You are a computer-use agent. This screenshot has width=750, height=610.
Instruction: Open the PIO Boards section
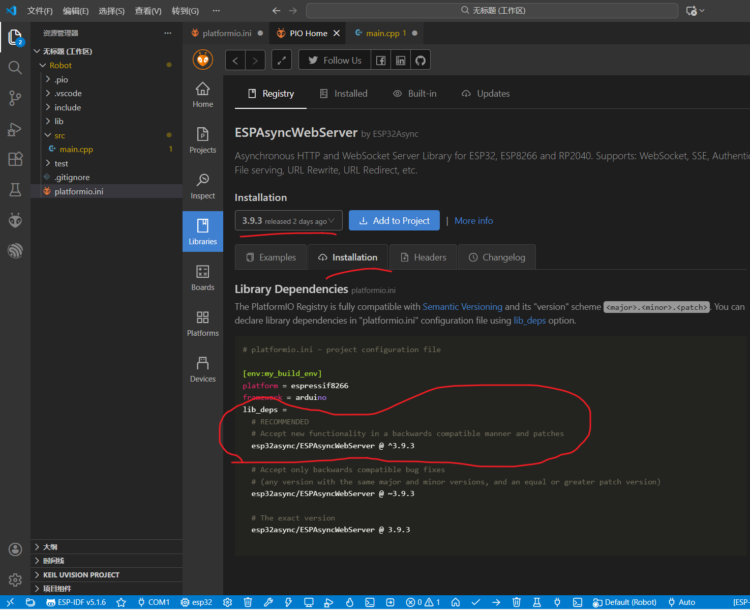(203, 278)
